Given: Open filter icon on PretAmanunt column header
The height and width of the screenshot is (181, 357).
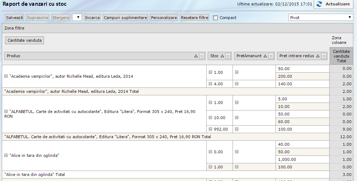Looking at the screenshot, I should pos(271,56).
